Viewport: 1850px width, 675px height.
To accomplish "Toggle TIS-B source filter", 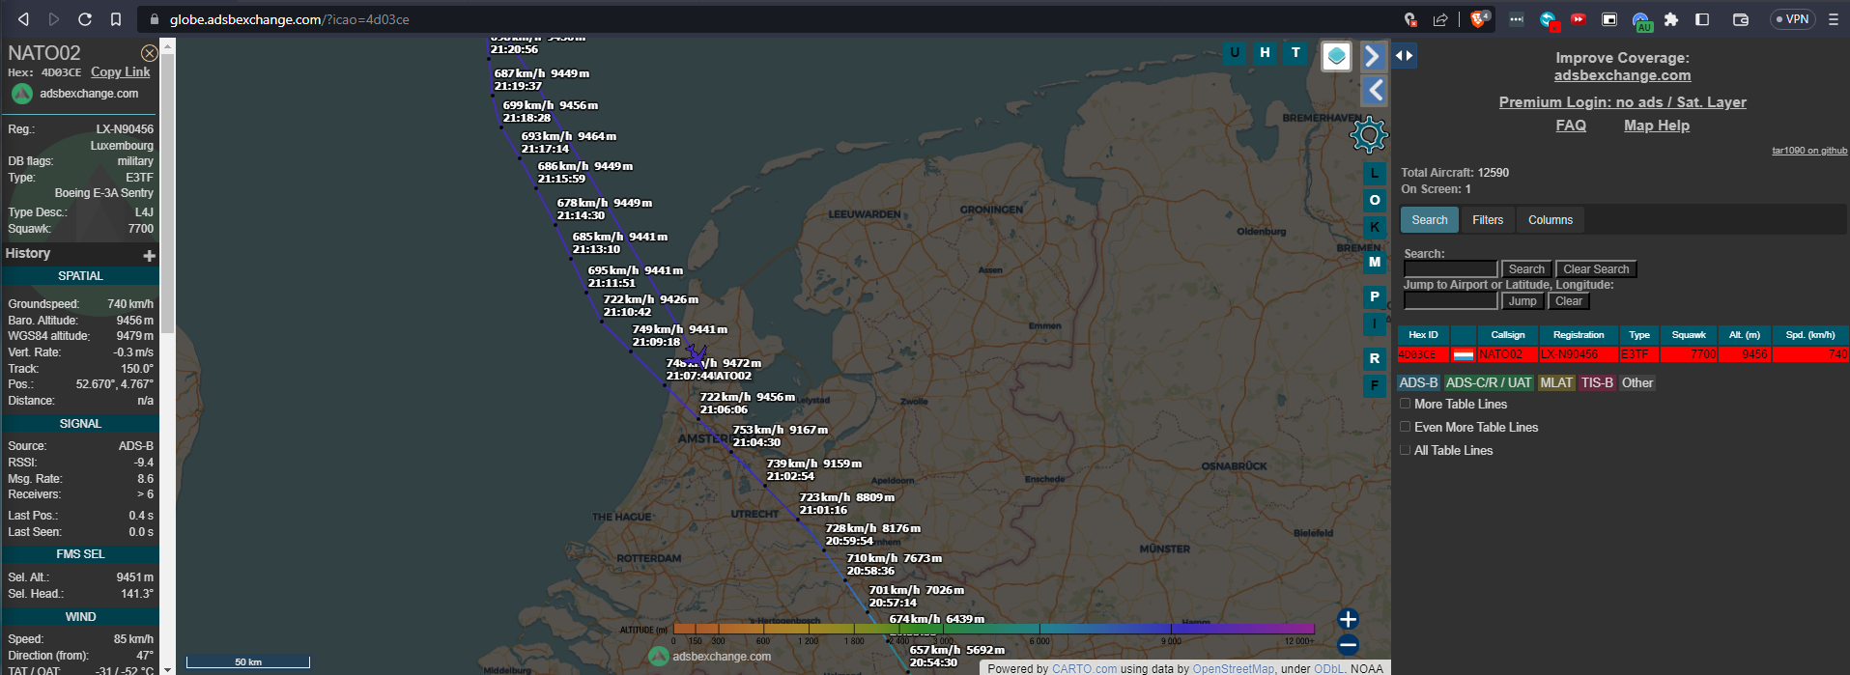I will 1597,382.
